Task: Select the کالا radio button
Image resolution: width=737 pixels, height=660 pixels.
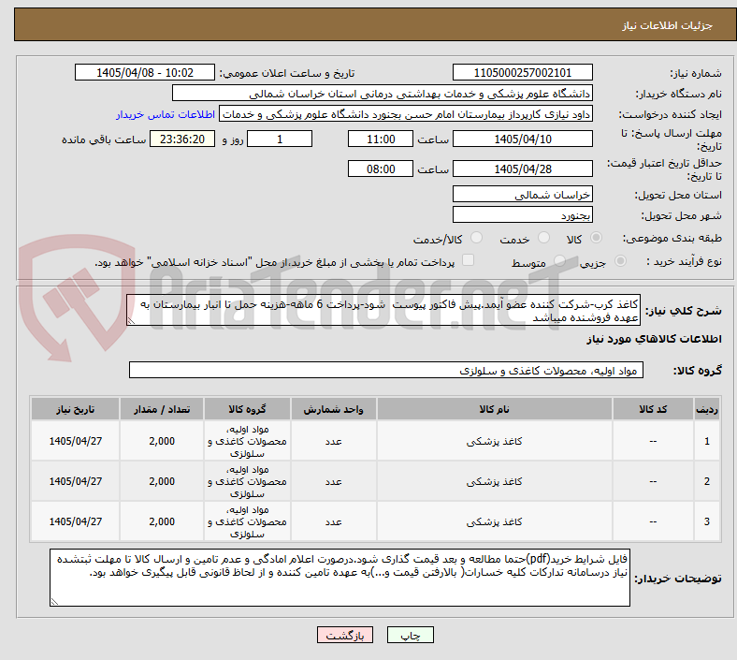Action: [596, 238]
